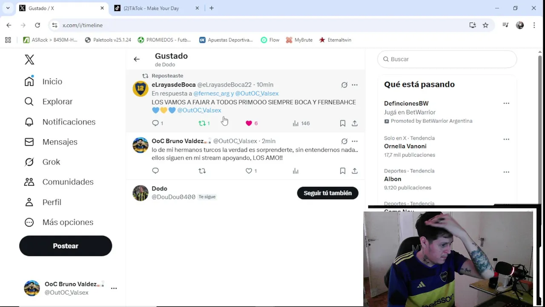Bookmark the OoC Bruno Valdez post
This screenshot has width=545, height=307.
pos(342,171)
